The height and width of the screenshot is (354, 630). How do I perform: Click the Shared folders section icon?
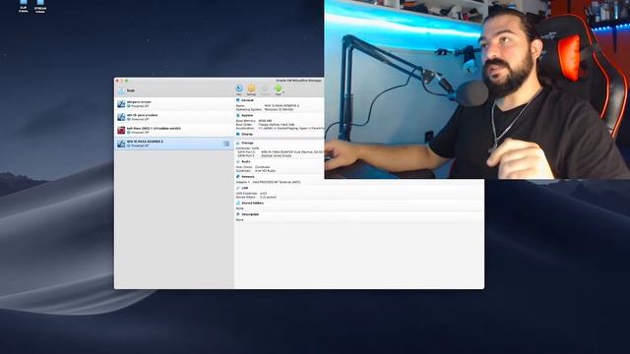pyautogui.click(x=238, y=204)
